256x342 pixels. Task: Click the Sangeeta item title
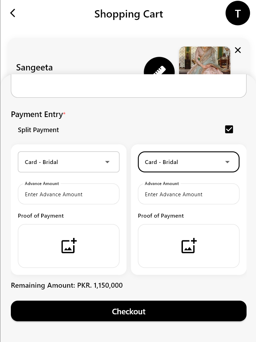(x=34, y=67)
